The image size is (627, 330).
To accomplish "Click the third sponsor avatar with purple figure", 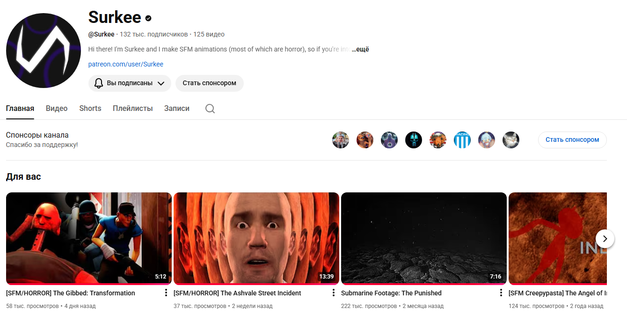I will coord(389,140).
